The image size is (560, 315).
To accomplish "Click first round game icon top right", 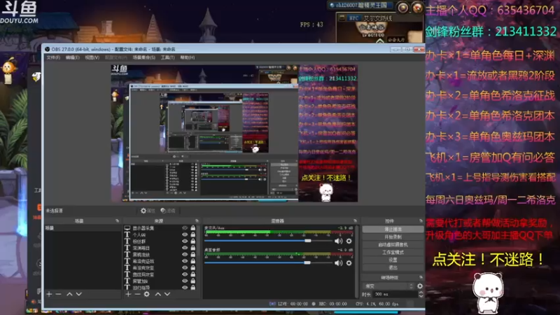I will click(403, 8).
